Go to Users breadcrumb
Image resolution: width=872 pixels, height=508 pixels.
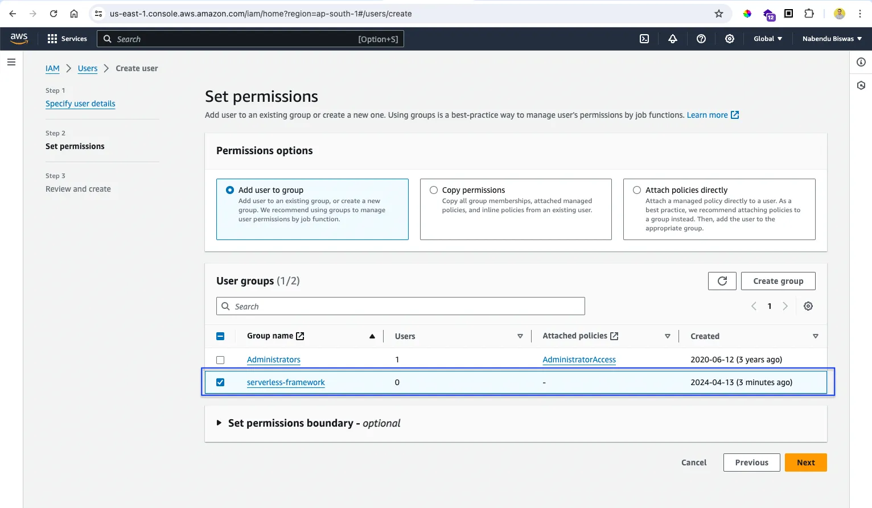click(x=88, y=68)
